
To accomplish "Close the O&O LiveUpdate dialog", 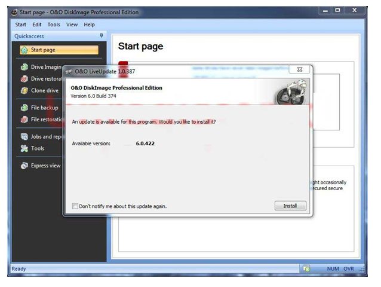I will click(x=300, y=69).
